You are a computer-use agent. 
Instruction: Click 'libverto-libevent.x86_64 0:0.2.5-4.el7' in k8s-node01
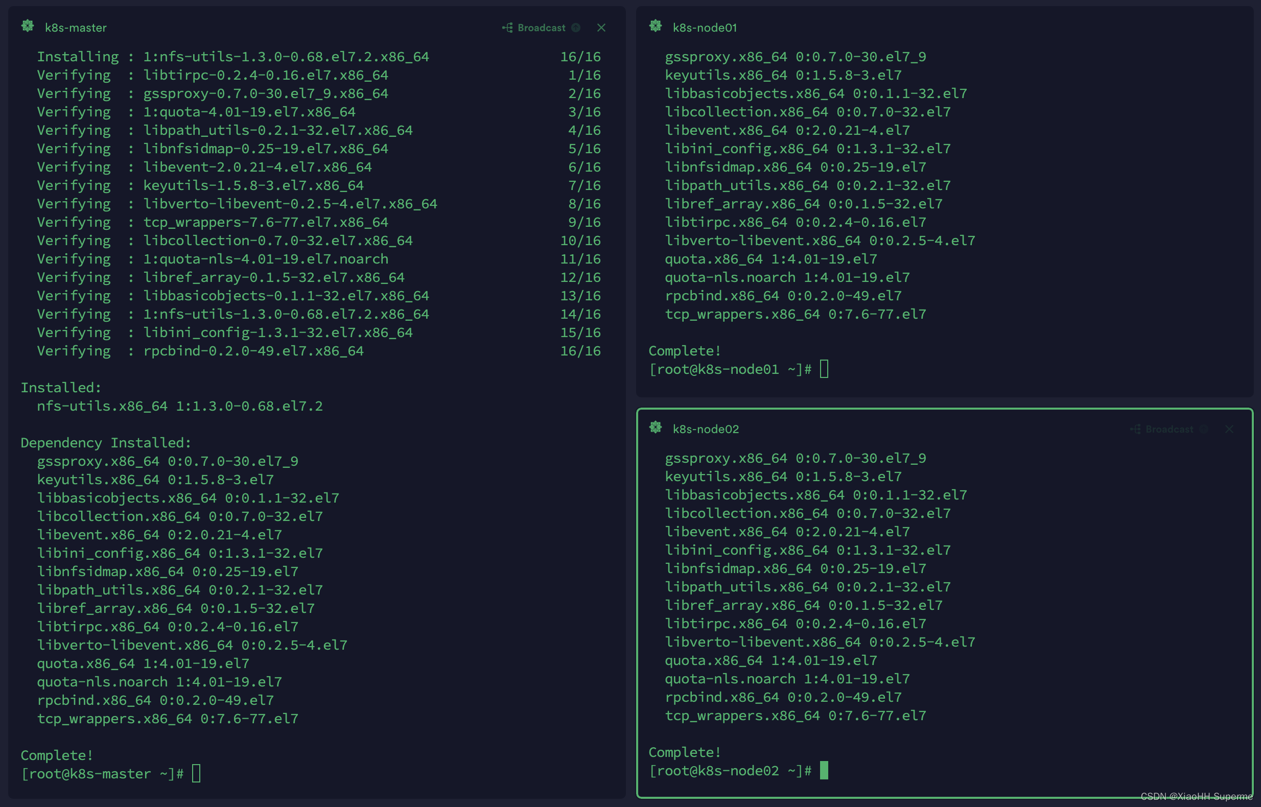click(820, 241)
